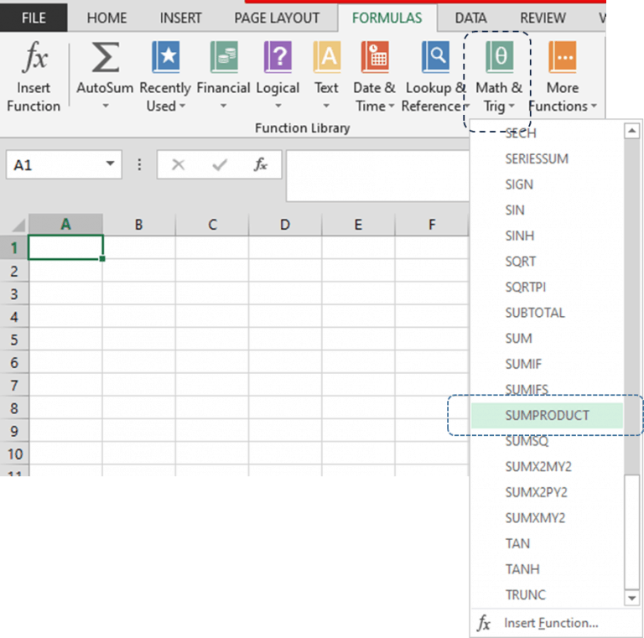This screenshot has width=644, height=638.
Task: Expand the More Functions dropdown arrow
Action: click(594, 106)
